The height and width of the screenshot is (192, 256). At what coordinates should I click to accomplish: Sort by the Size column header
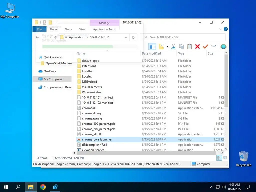(210, 53)
